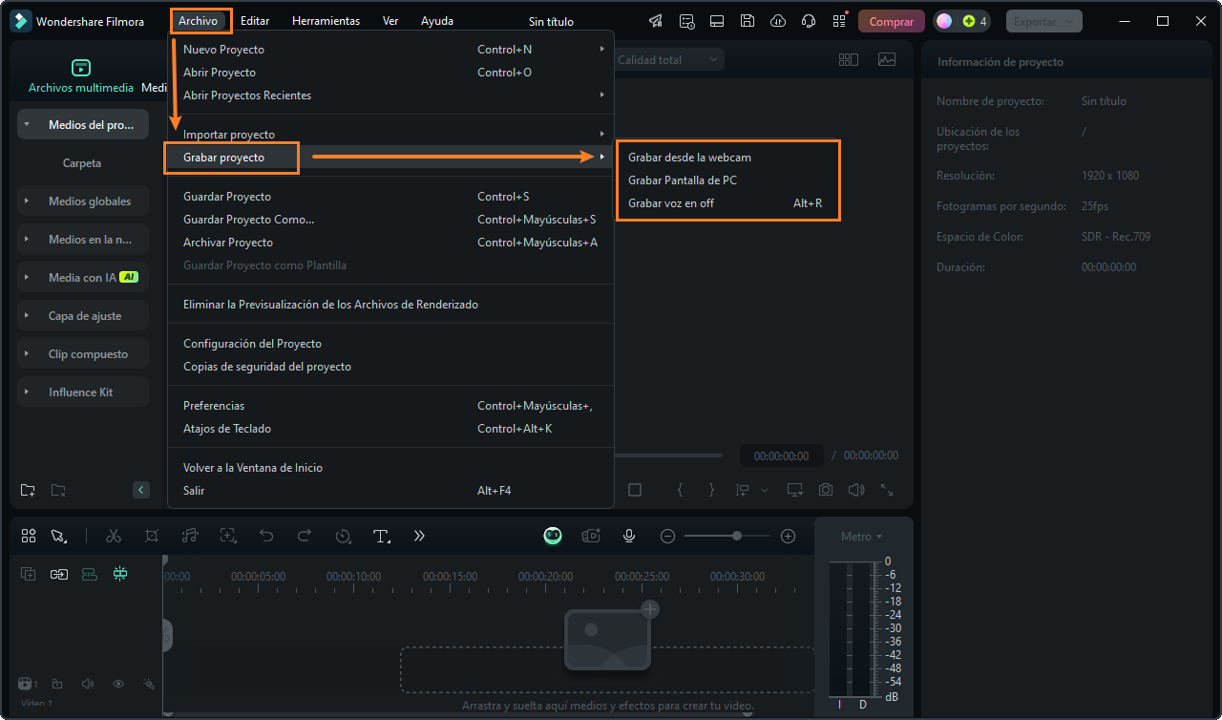Adjust the timeline zoom slider handle

[737, 536]
